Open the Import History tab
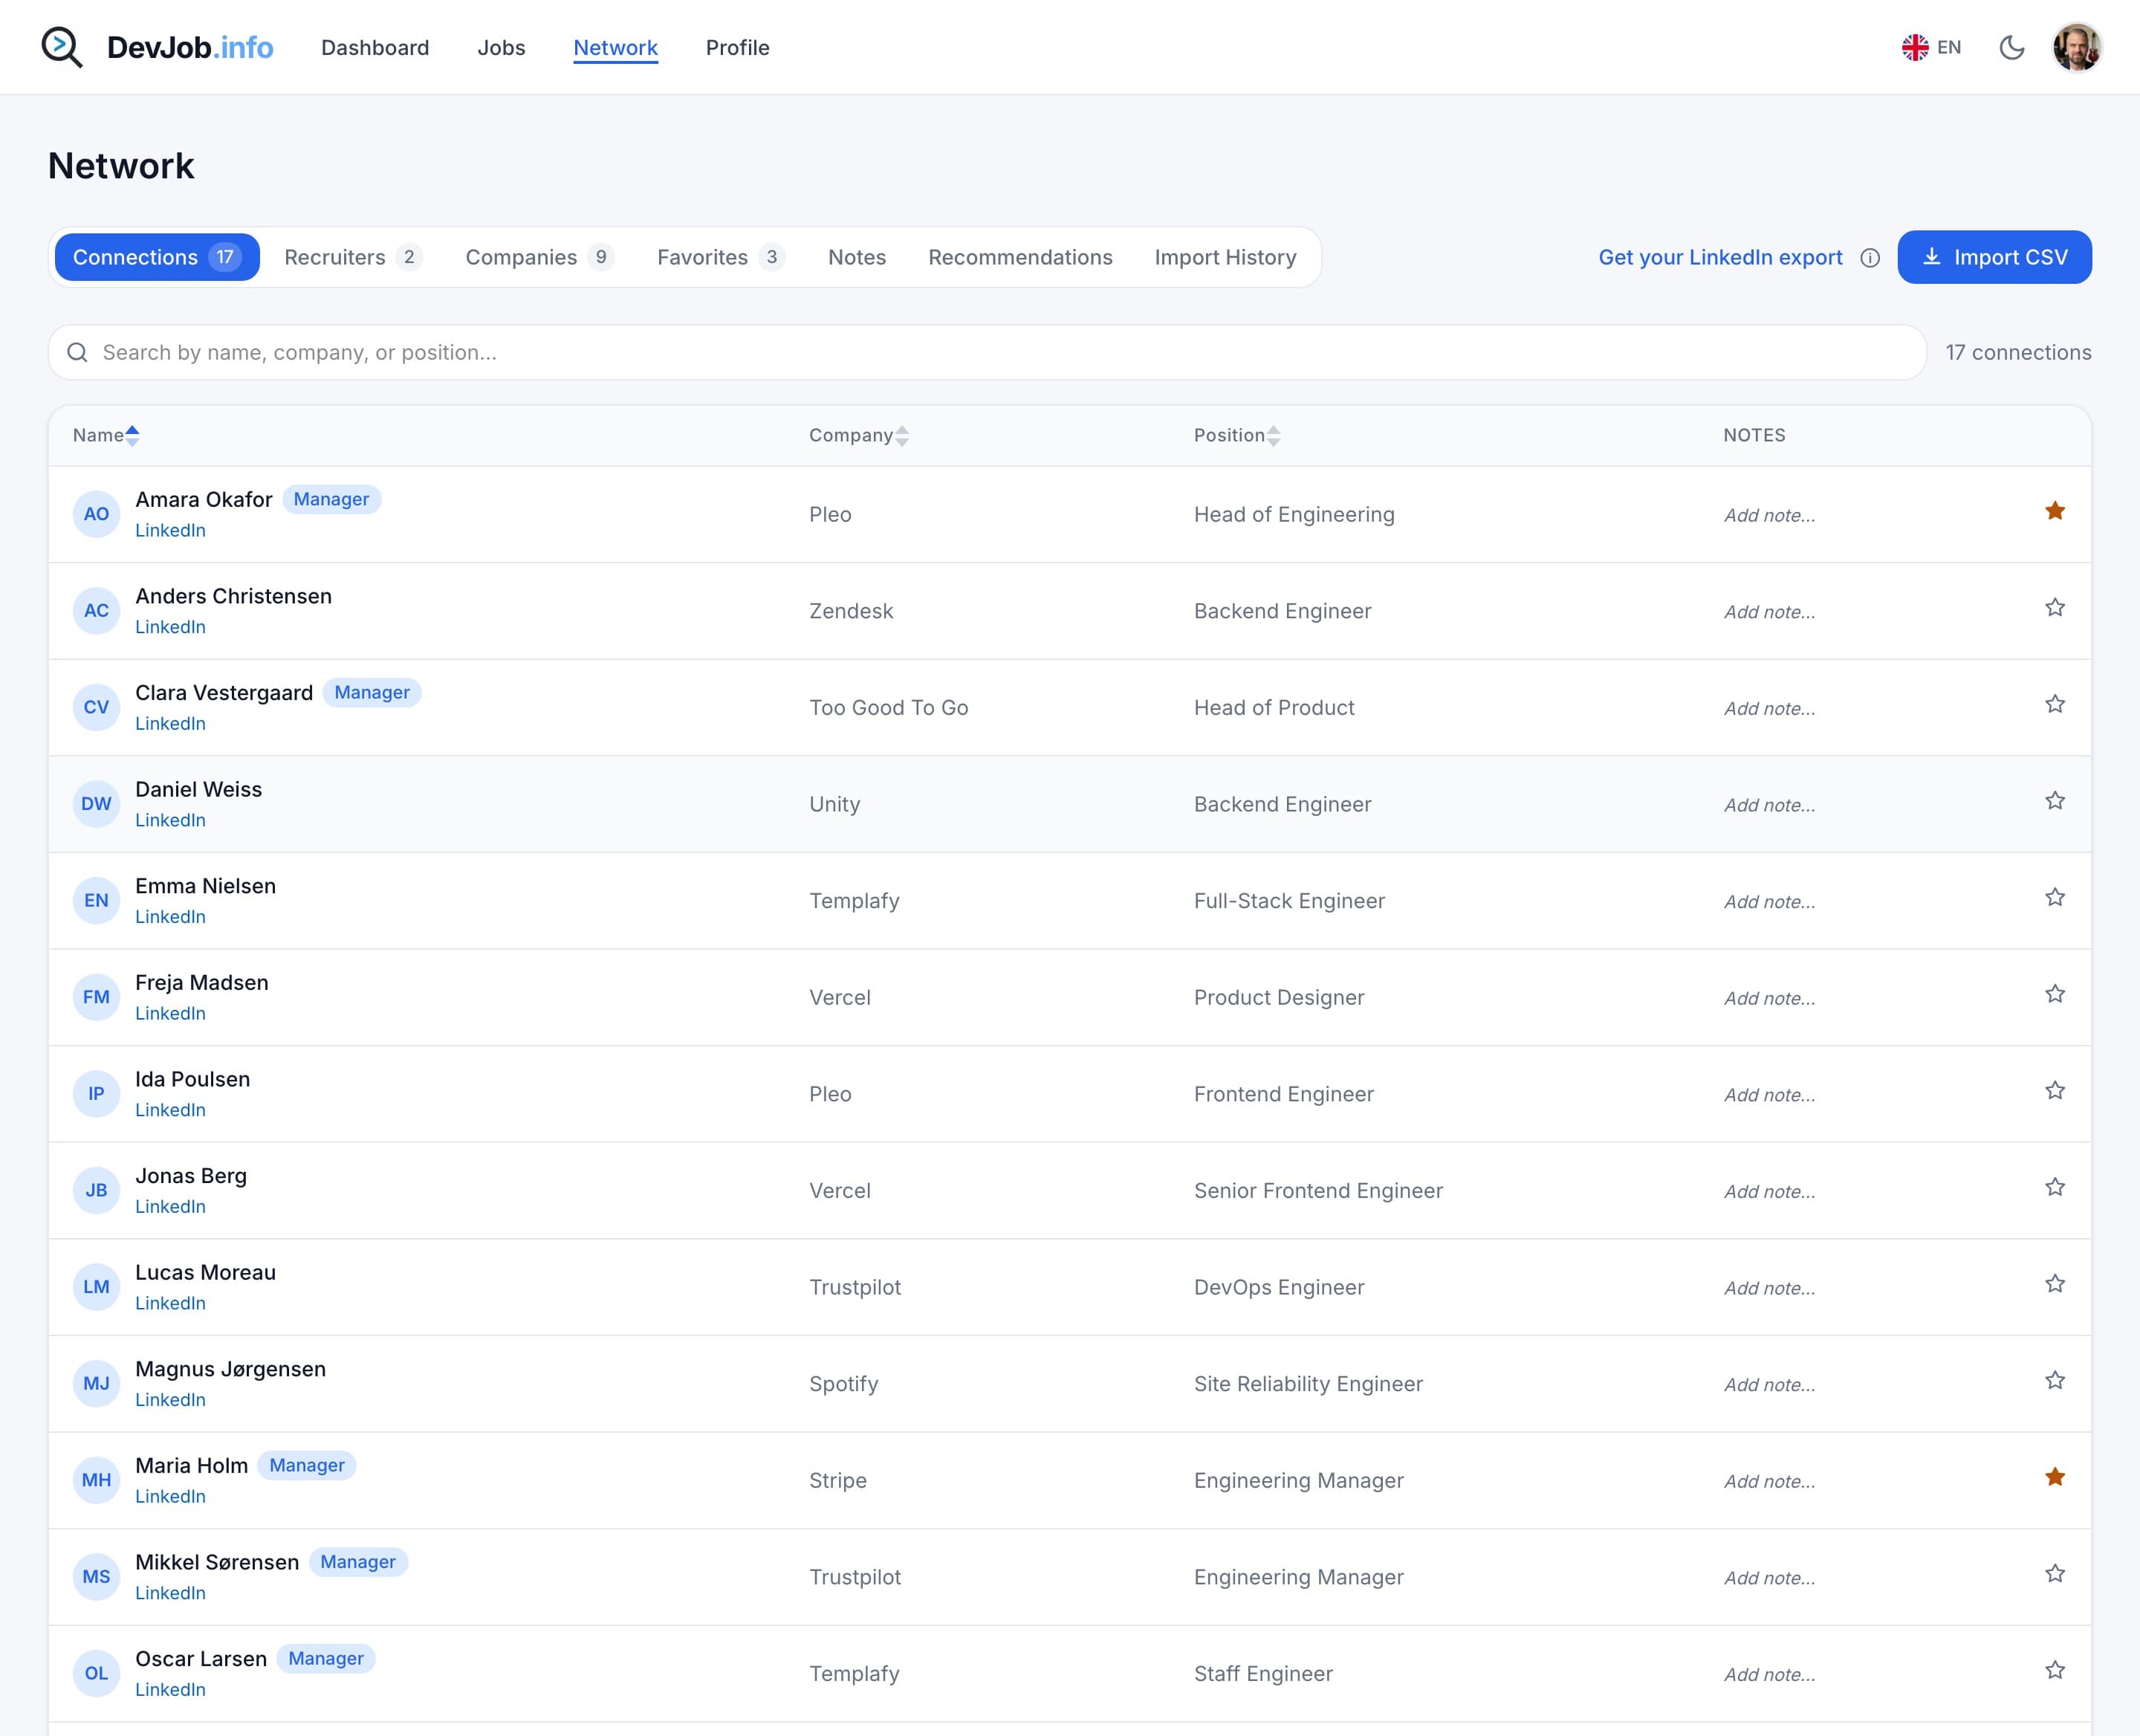The image size is (2140, 1736). [1225, 257]
